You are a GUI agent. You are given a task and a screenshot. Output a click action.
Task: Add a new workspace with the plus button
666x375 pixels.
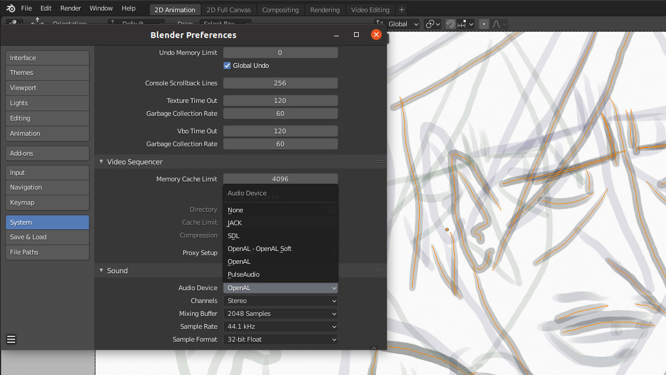[402, 9]
